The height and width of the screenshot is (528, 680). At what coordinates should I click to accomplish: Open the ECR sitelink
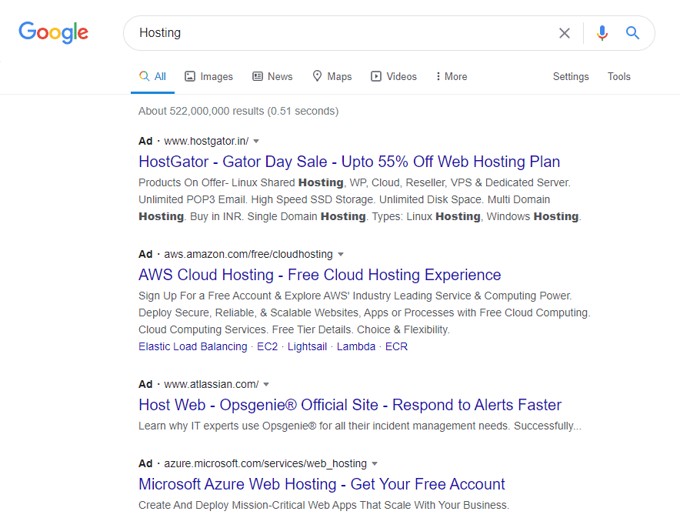pos(396,346)
